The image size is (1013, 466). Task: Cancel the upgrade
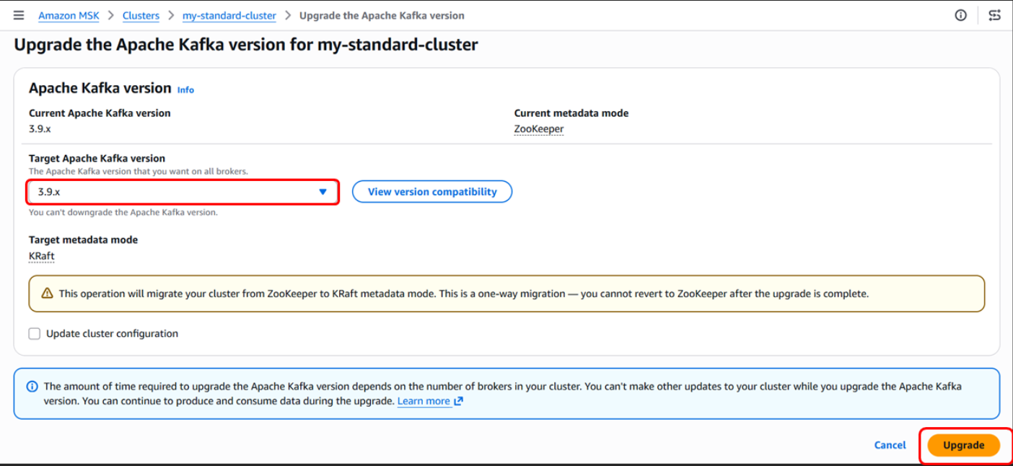[x=890, y=445]
